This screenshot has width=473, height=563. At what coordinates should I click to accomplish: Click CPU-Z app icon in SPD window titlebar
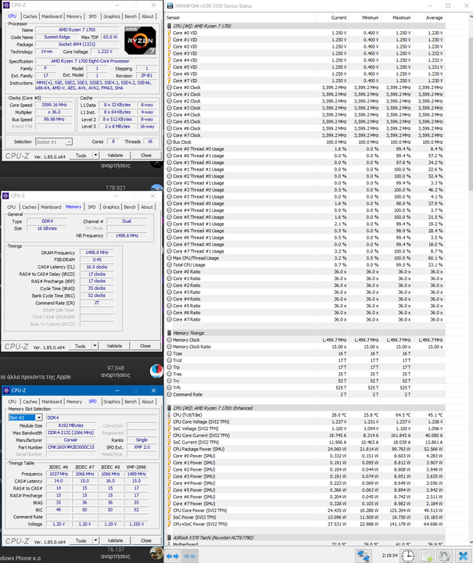point(6,390)
